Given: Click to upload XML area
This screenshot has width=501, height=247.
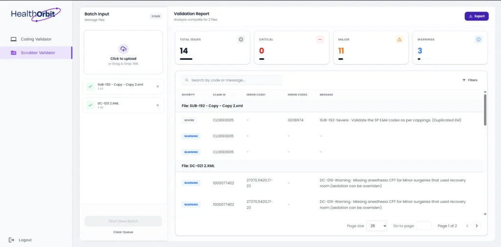Looking at the screenshot, I should point(123,52).
